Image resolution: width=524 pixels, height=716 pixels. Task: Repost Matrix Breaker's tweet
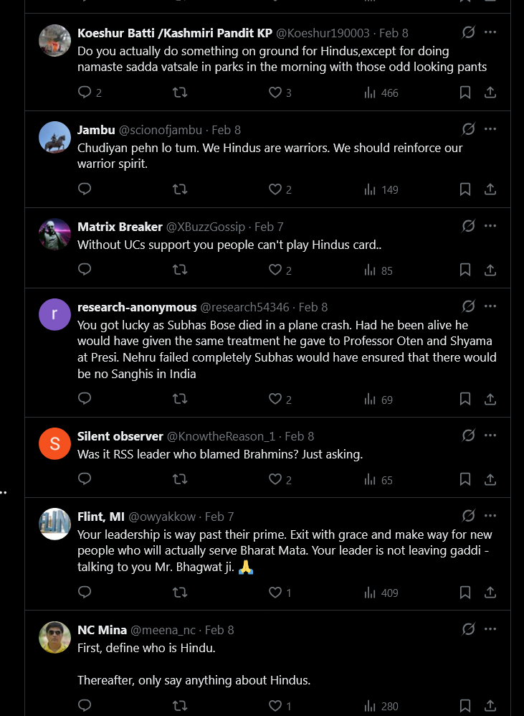tap(181, 270)
